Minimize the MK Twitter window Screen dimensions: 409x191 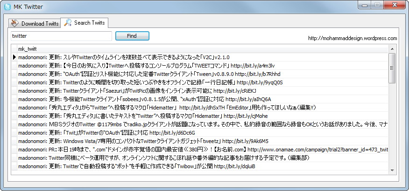[365, 5]
